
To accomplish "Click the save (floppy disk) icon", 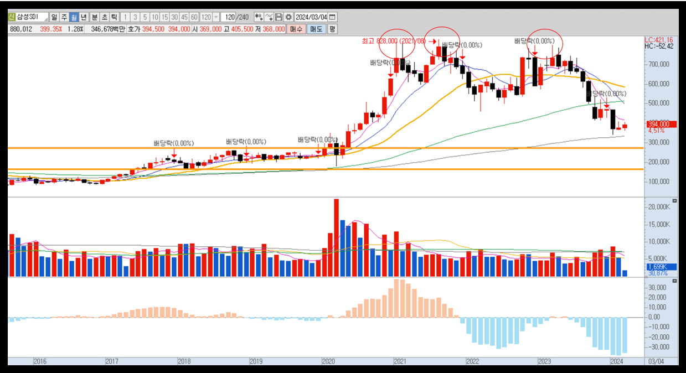I will (279, 17).
